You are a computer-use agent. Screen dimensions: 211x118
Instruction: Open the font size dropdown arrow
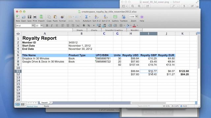coord(42,26)
